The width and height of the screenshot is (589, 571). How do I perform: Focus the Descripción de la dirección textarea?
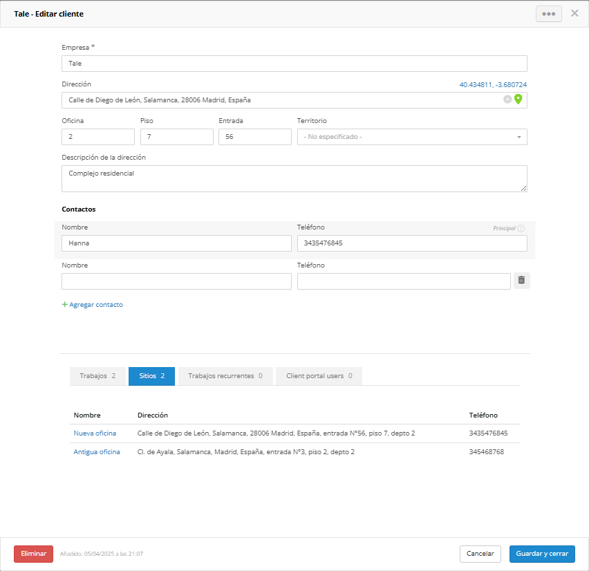coord(294,179)
